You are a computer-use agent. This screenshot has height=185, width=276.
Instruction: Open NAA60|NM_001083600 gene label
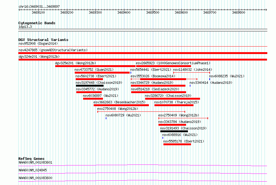pyautogui.click(x=35, y=178)
